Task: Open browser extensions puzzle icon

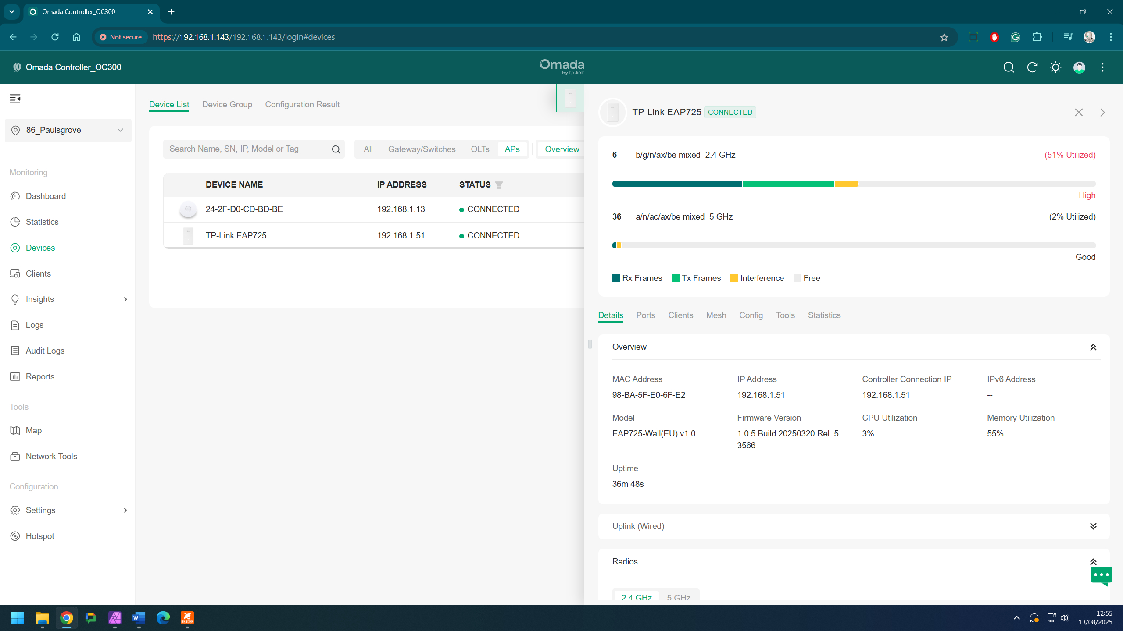Action: 1037,37
